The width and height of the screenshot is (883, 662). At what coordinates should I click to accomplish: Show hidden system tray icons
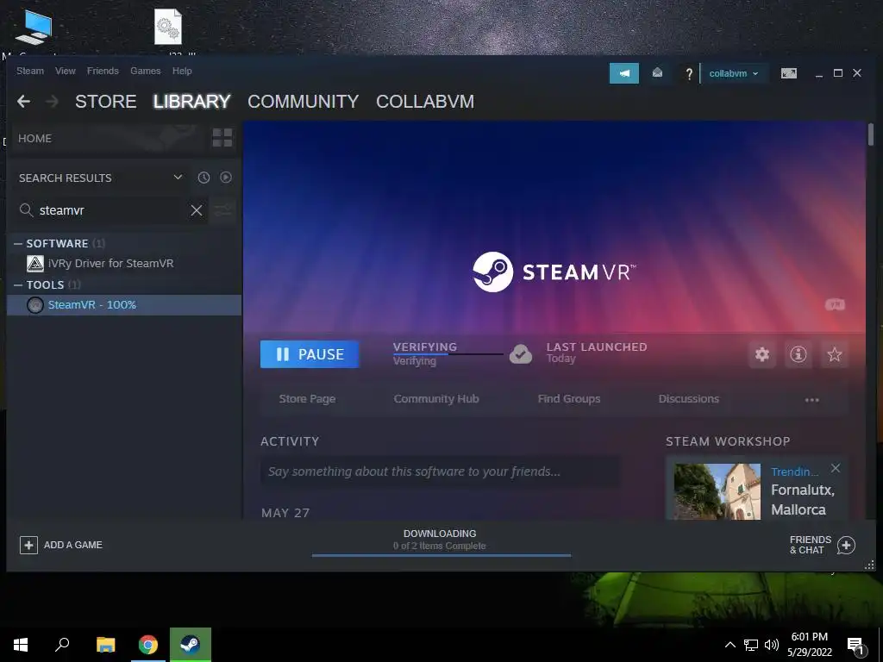pos(730,645)
